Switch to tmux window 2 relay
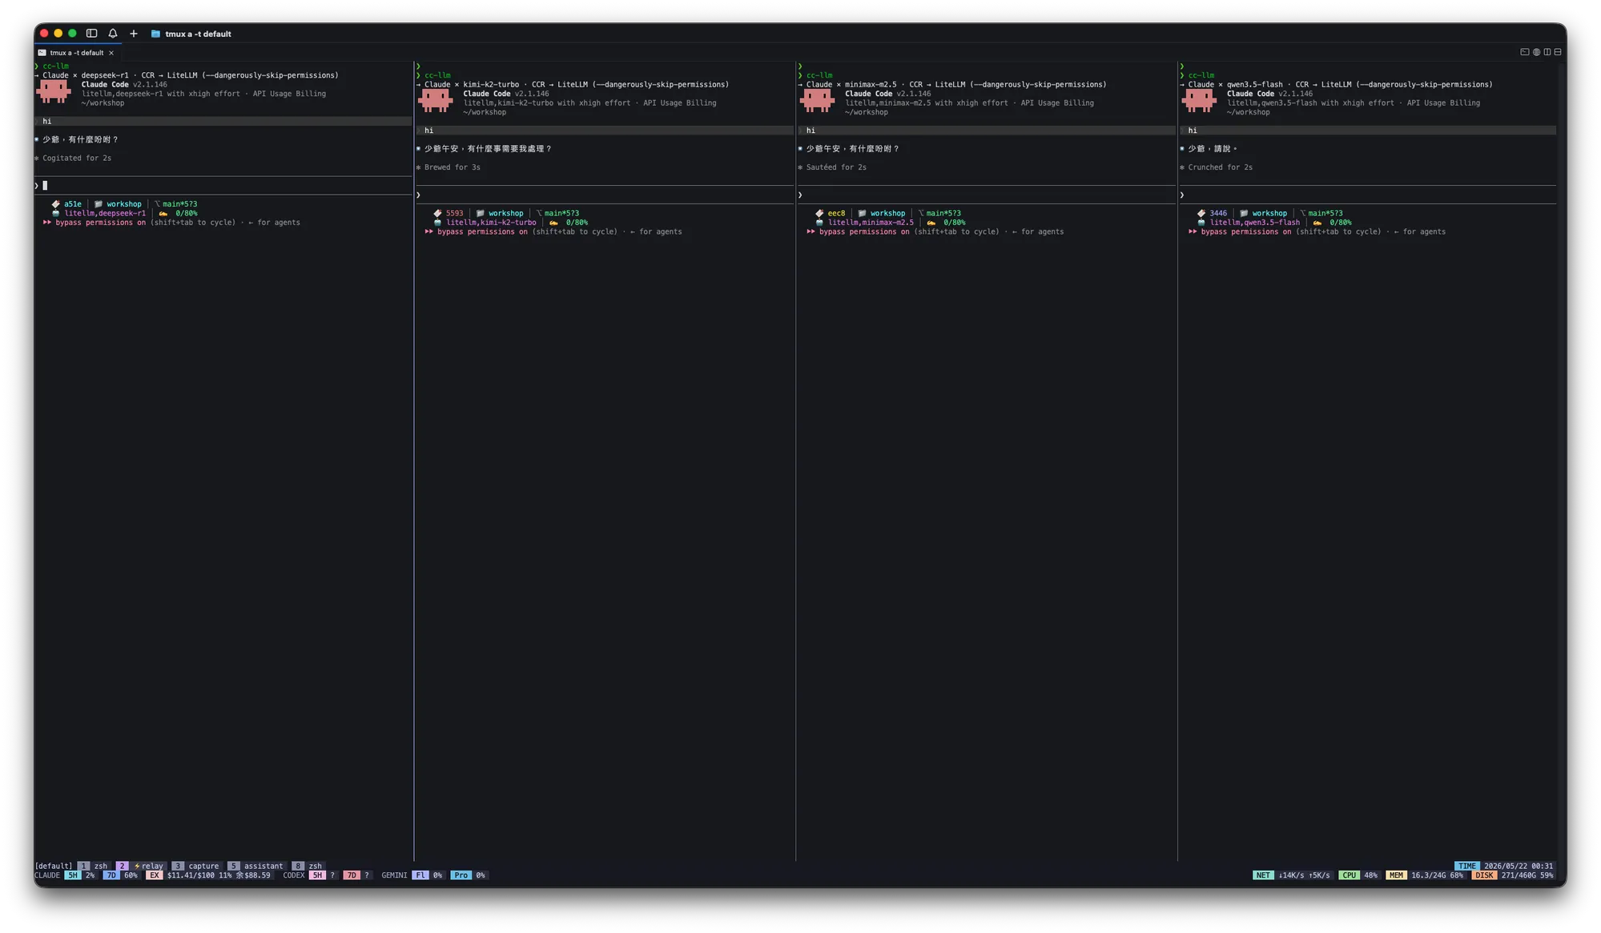 [x=140, y=866]
